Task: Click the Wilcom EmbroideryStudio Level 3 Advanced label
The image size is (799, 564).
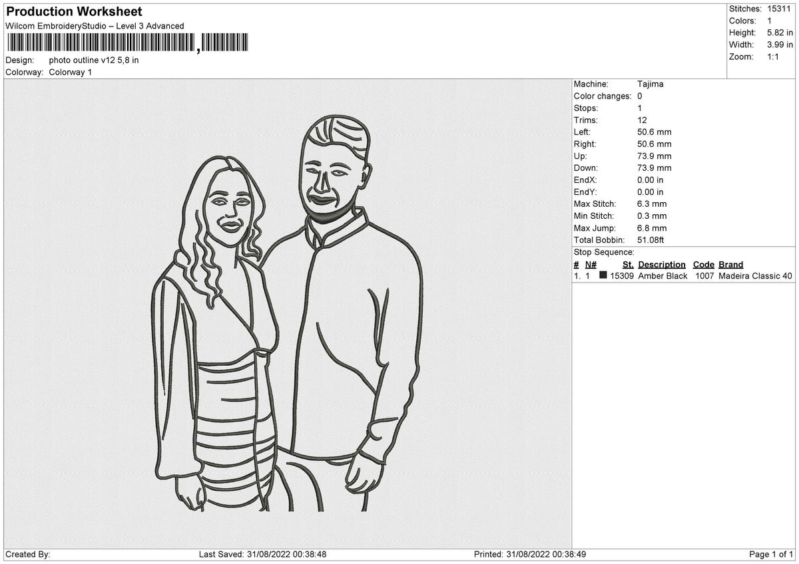Action: point(95,26)
